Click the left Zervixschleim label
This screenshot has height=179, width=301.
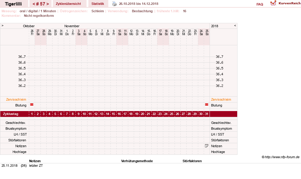click(16, 99)
